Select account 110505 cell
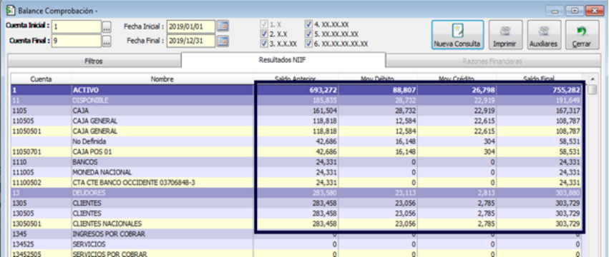This screenshot has width=609, height=257. [x=42, y=121]
